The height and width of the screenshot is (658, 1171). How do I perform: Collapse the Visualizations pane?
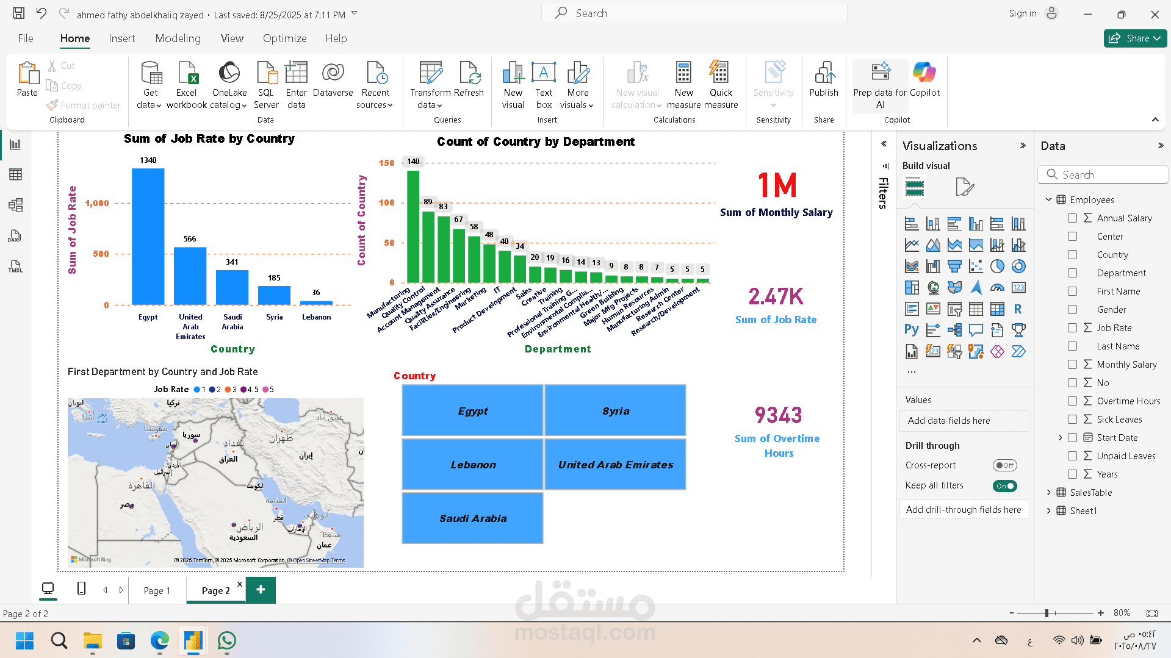[x=1023, y=146]
